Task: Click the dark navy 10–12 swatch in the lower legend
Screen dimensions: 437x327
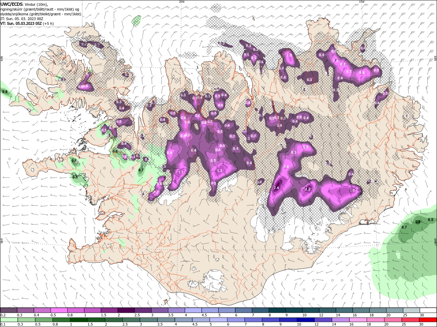Action: (305, 320)
